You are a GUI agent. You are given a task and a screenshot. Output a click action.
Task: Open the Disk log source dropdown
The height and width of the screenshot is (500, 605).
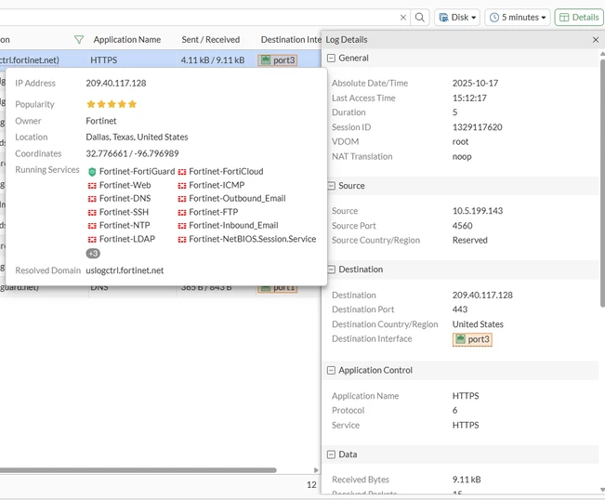click(x=457, y=18)
